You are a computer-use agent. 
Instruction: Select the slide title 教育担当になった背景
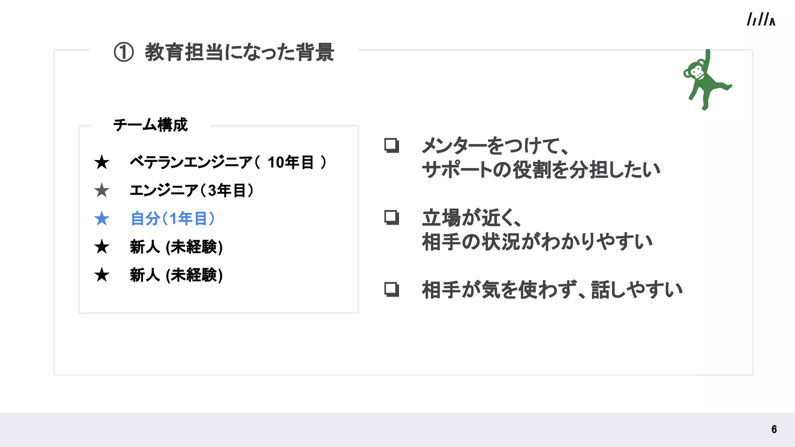[x=240, y=52]
